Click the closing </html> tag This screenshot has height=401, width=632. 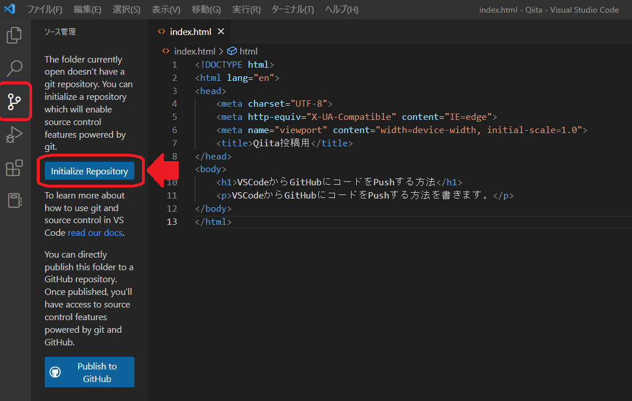[213, 221]
